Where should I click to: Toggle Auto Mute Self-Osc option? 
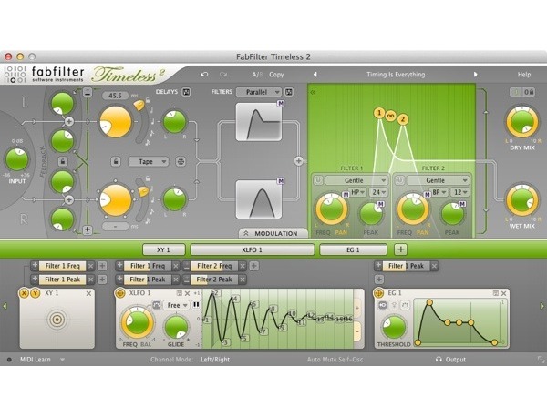click(x=335, y=359)
